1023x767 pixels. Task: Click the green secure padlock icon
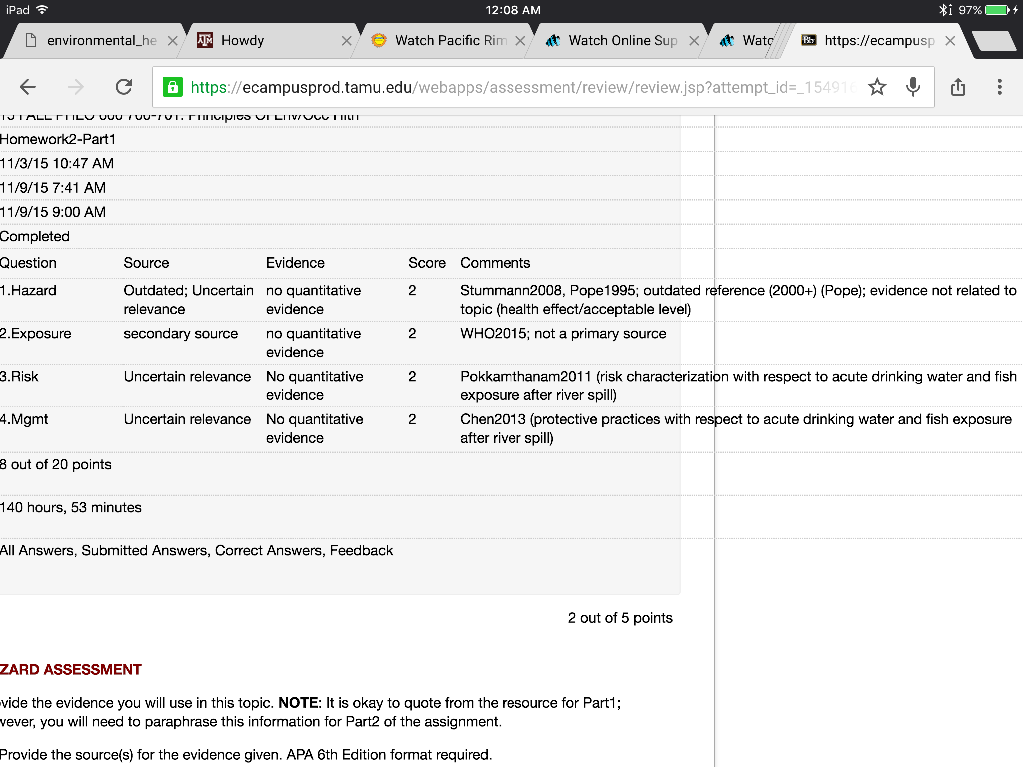tap(173, 87)
